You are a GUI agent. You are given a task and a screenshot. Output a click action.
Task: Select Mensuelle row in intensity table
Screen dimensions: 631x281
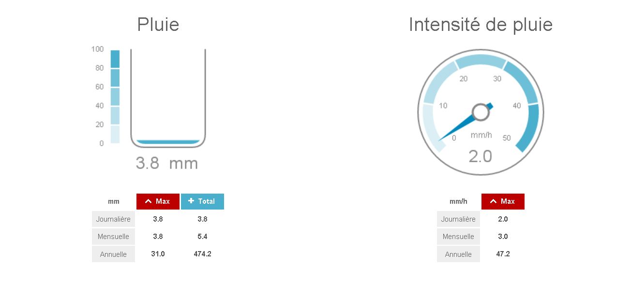pyautogui.click(x=458, y=237)
